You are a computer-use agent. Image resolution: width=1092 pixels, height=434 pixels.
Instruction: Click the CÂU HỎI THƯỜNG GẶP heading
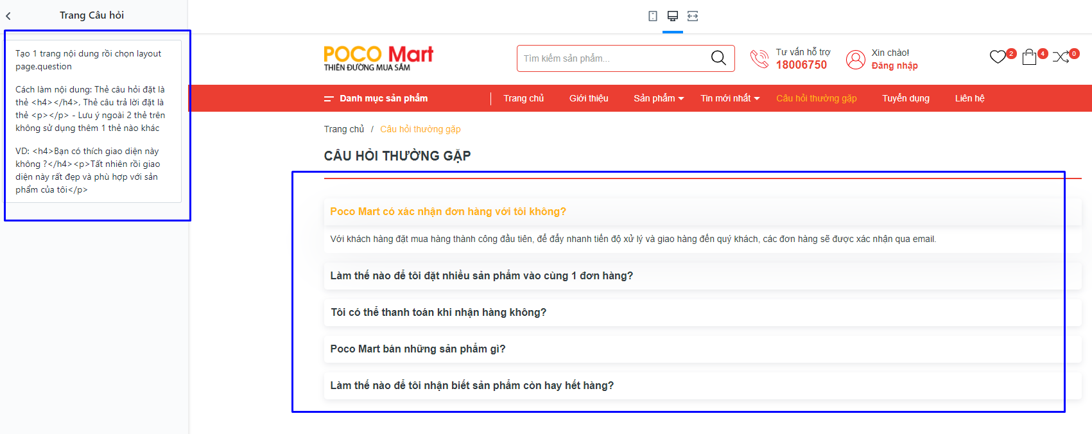tap(397, 156)
